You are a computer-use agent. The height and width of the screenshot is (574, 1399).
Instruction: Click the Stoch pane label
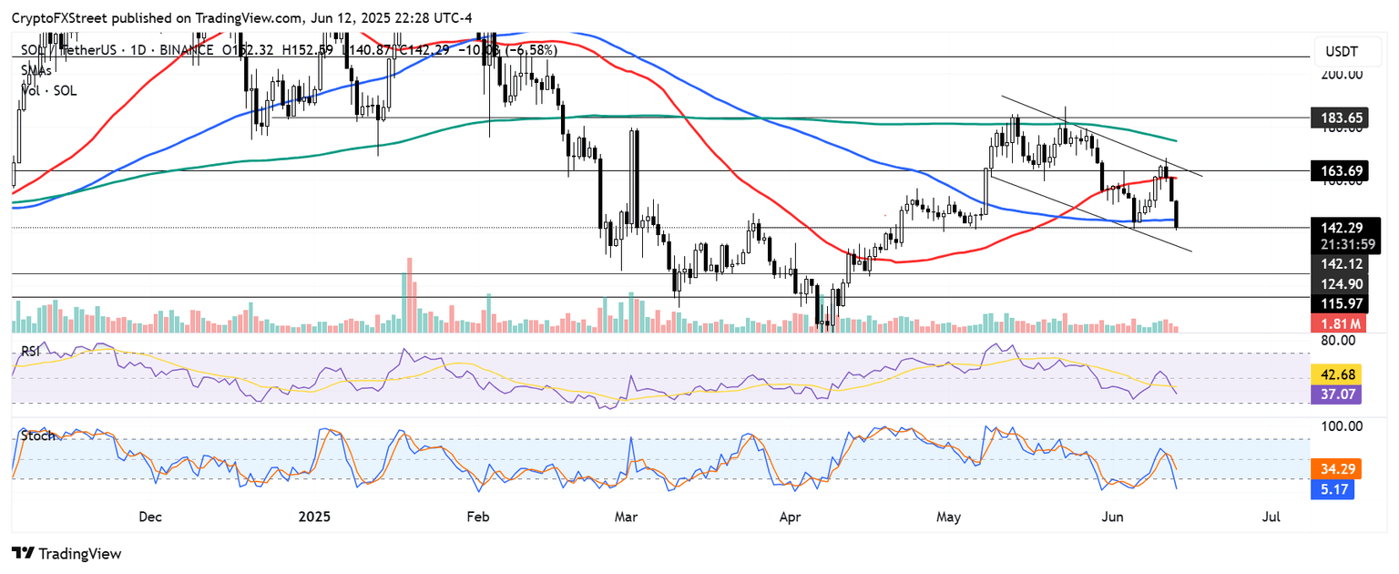point(38,436)
